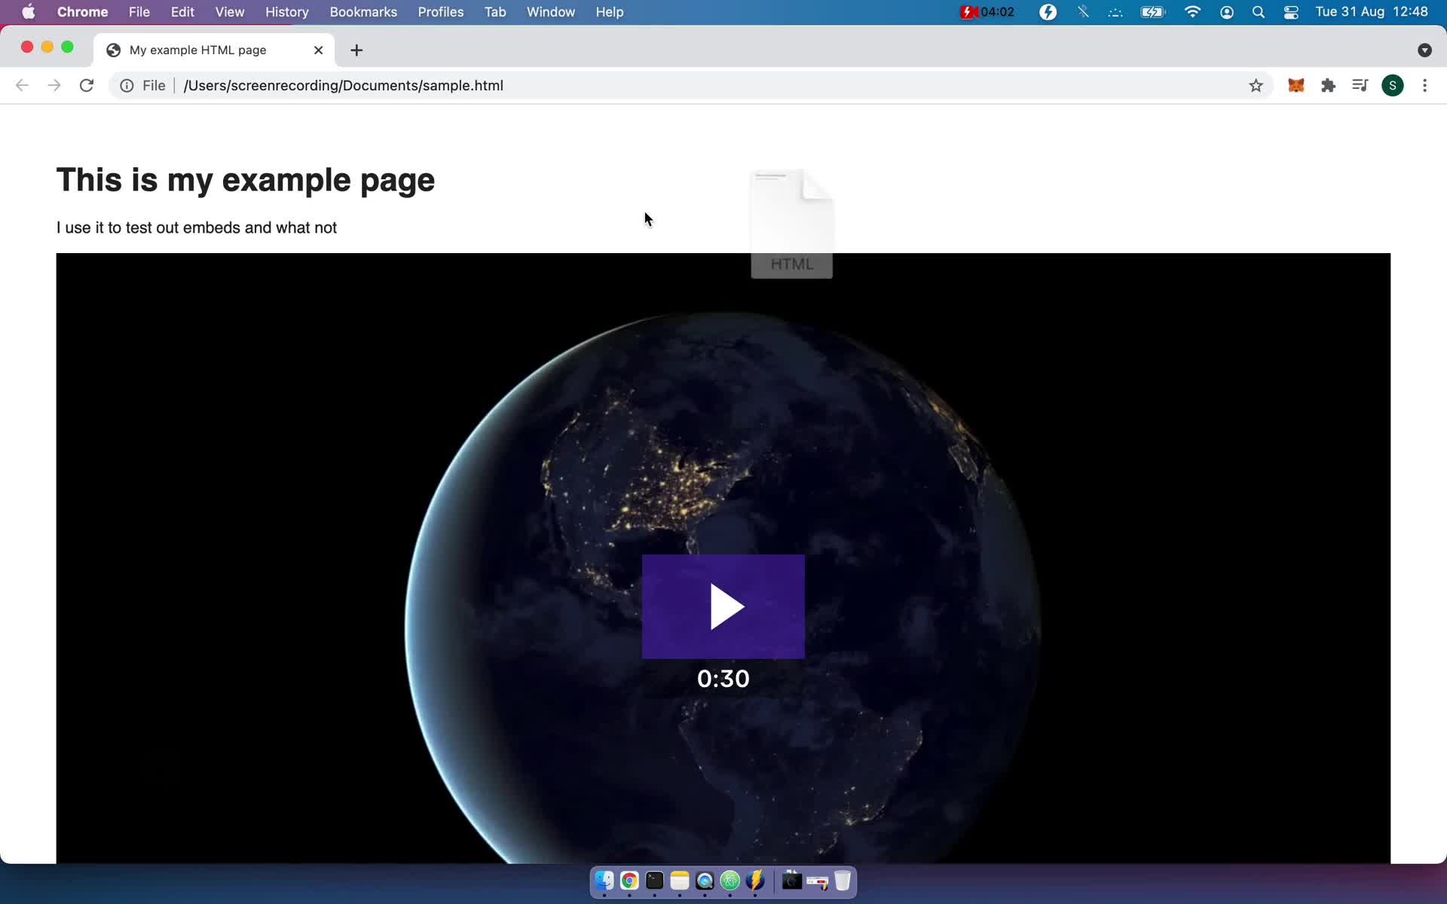Switch to Chrome in the Dock
The image size is (1447, 904).
(x=629, y=881)
